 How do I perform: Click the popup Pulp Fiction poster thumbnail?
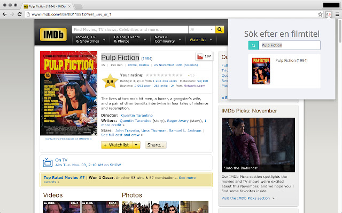[261, 71]
